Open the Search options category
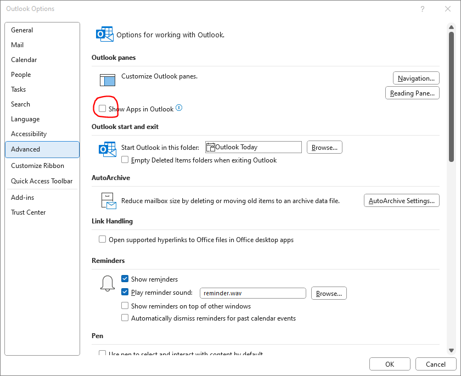 pyautogui.click(x=42, y=104)
